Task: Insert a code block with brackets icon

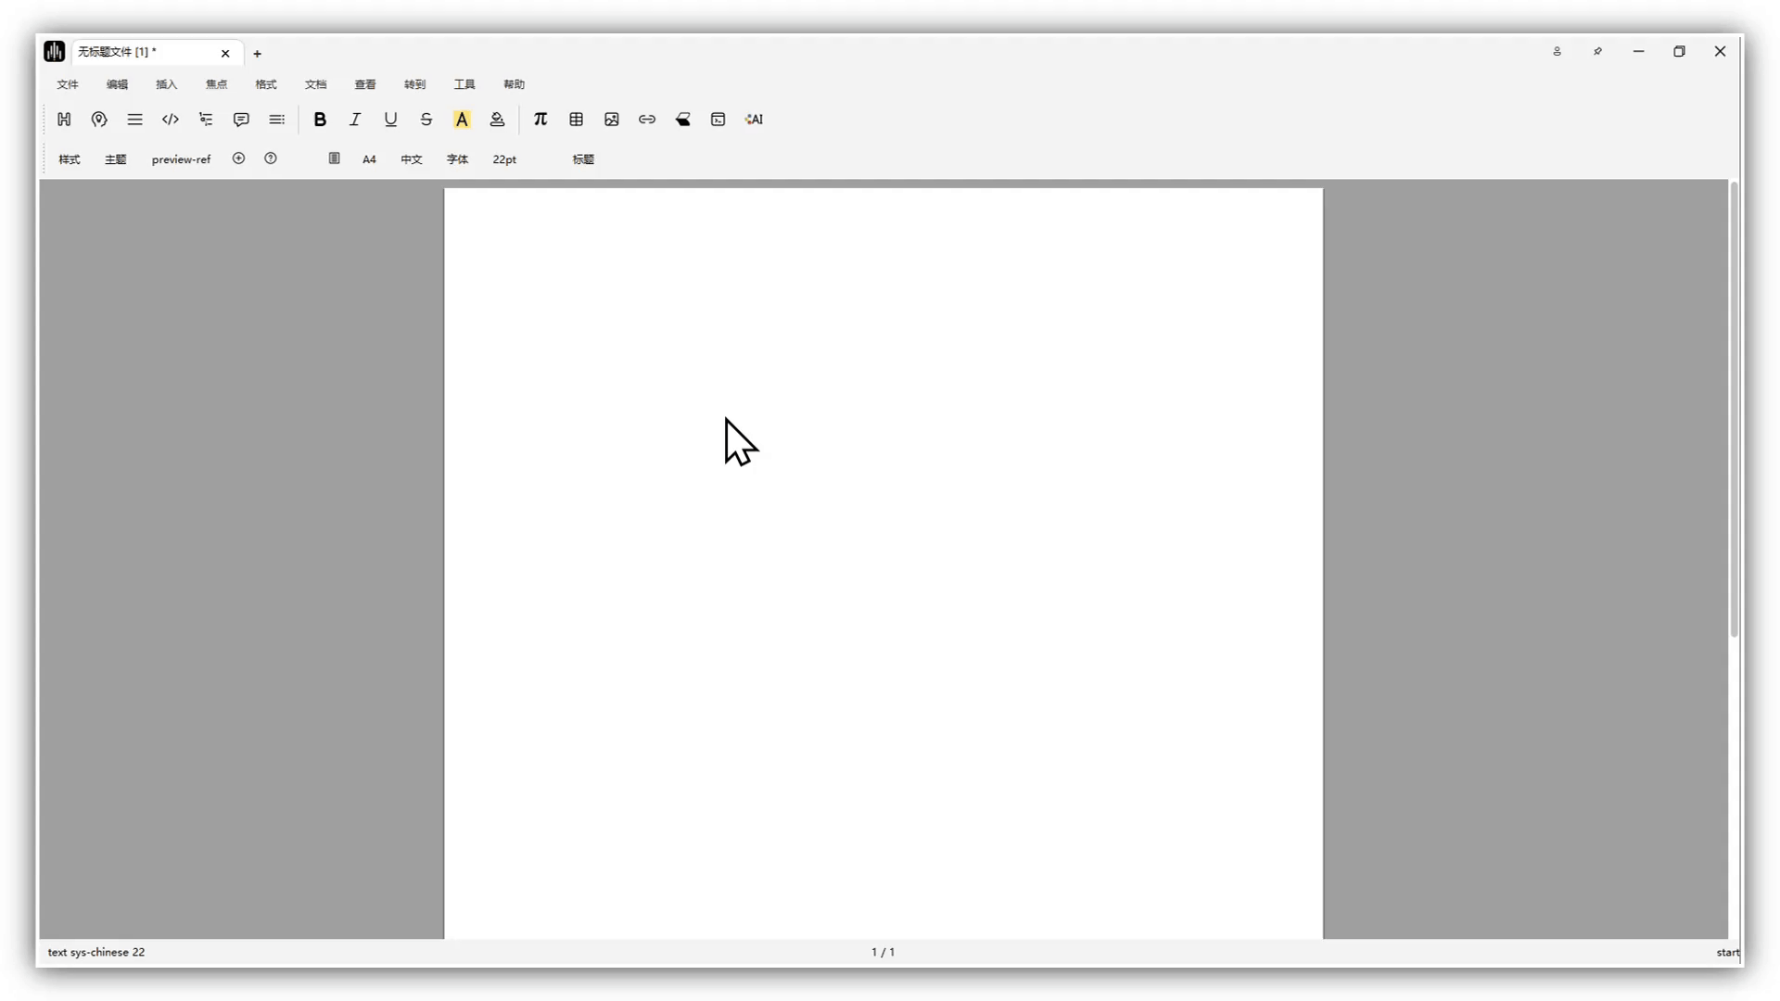Action: tap(171, 120)
